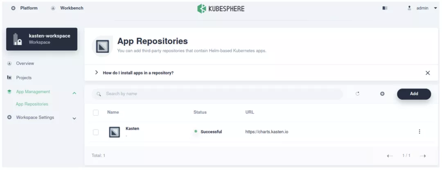Open the Kasten repository name link
Image resolution: width=442 pixels, height=170 pixels.
(x=132, y=128)
